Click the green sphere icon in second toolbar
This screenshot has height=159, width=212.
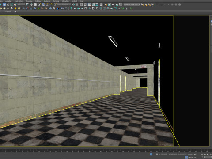click(38, 8)
